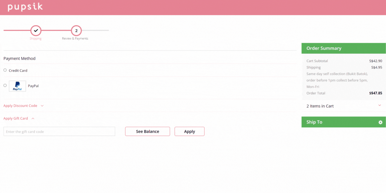Viewport: 386px width, 193px height.
Task: Select the PayPal logo icon
Action: click(17, 86)
